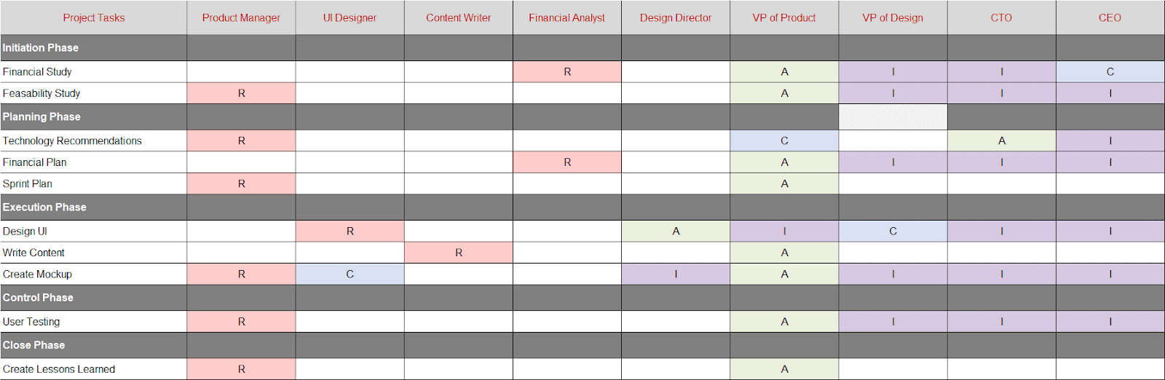Click the User Testing task cell

click(94, 322)
